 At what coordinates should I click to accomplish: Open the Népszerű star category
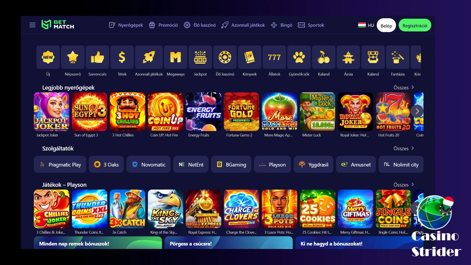tap(73, 57)
